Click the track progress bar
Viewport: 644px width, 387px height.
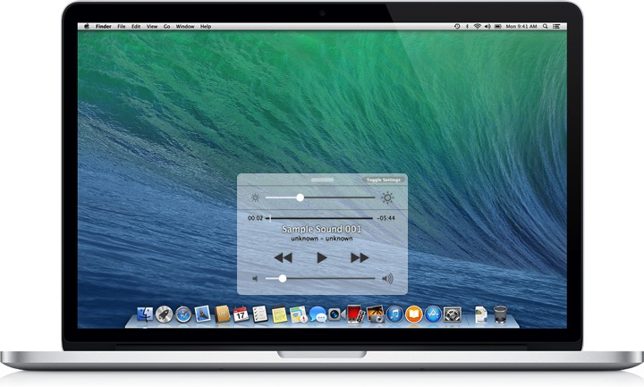(x=319, y=218)
